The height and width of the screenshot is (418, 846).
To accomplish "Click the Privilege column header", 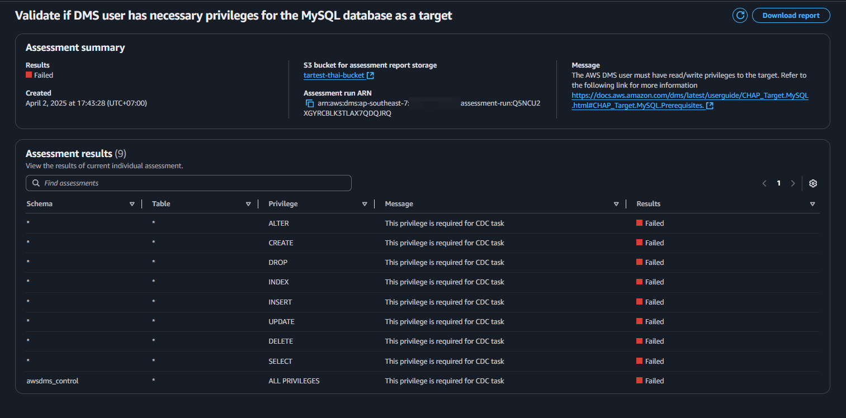I will 283,204.
